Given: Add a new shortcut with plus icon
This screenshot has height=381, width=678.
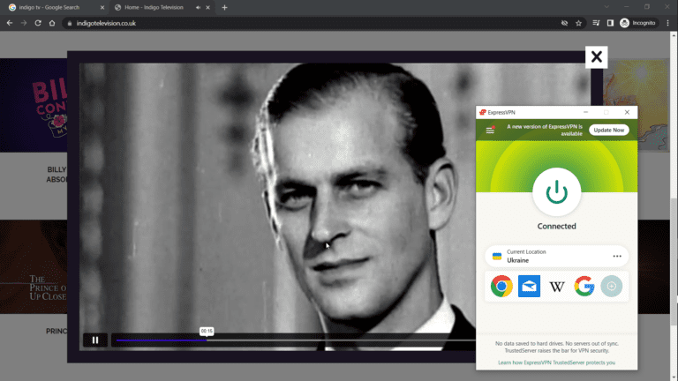Looking at the screenshot, I should (611, 286).
